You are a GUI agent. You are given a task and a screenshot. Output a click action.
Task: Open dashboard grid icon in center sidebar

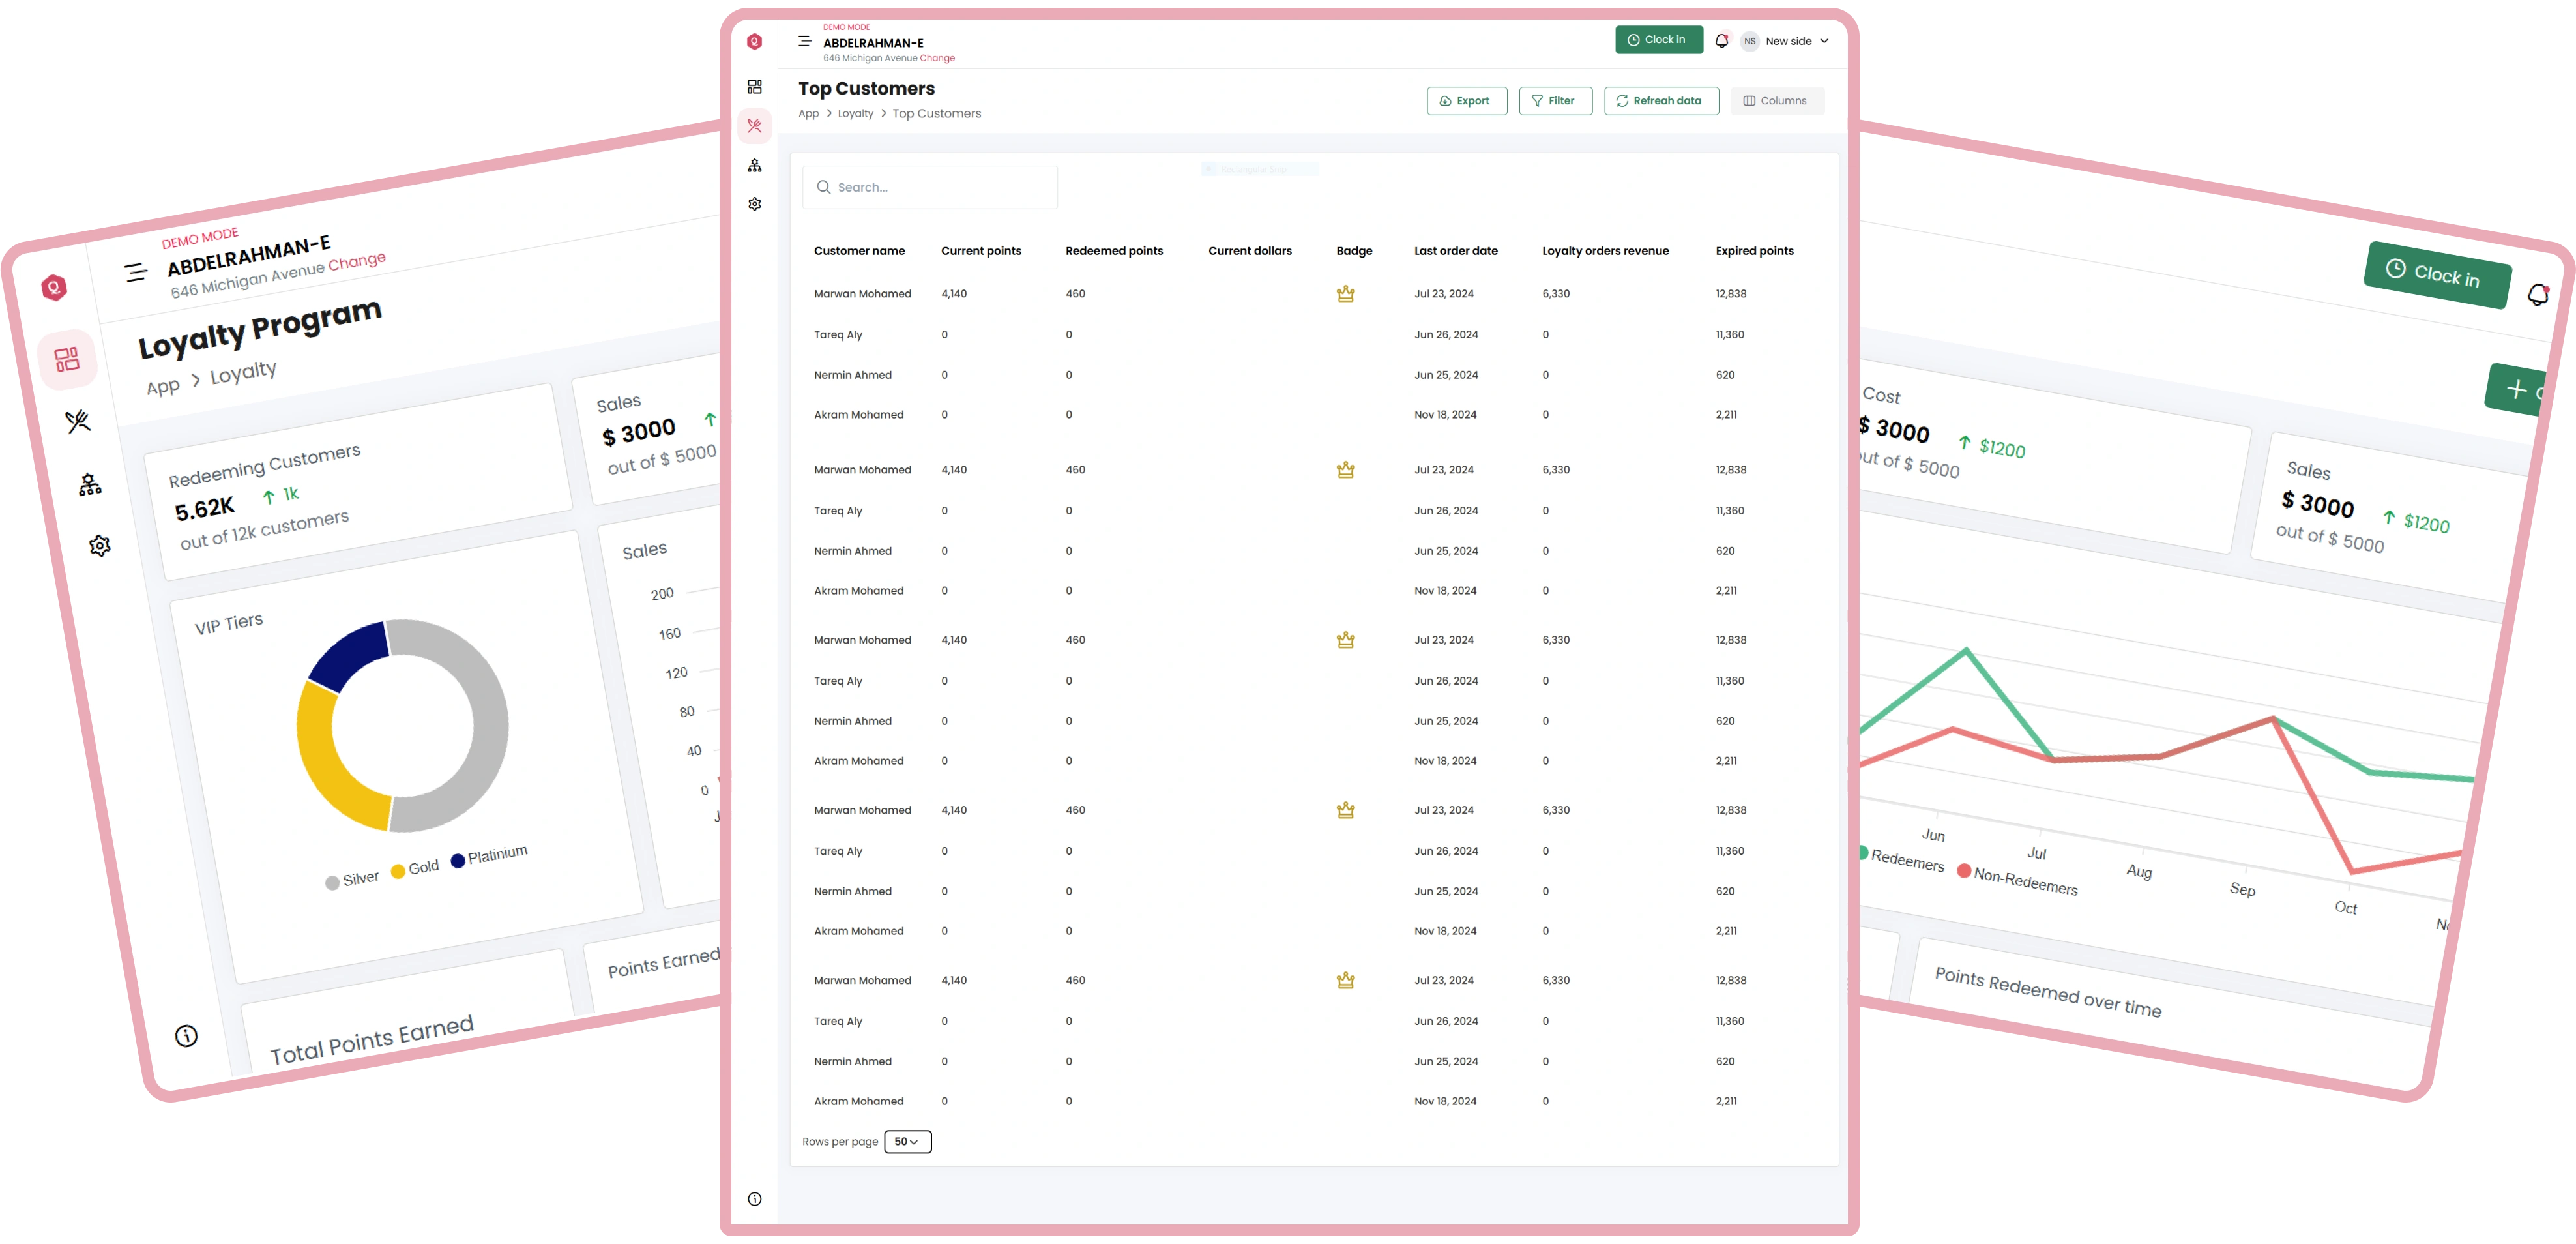(x=754, y=87)
